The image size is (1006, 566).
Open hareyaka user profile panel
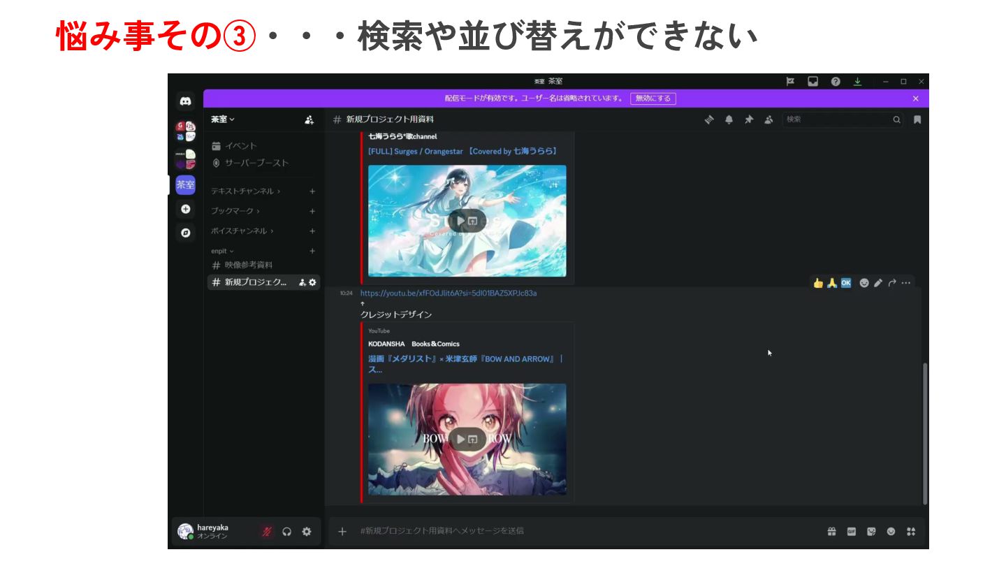213,532
